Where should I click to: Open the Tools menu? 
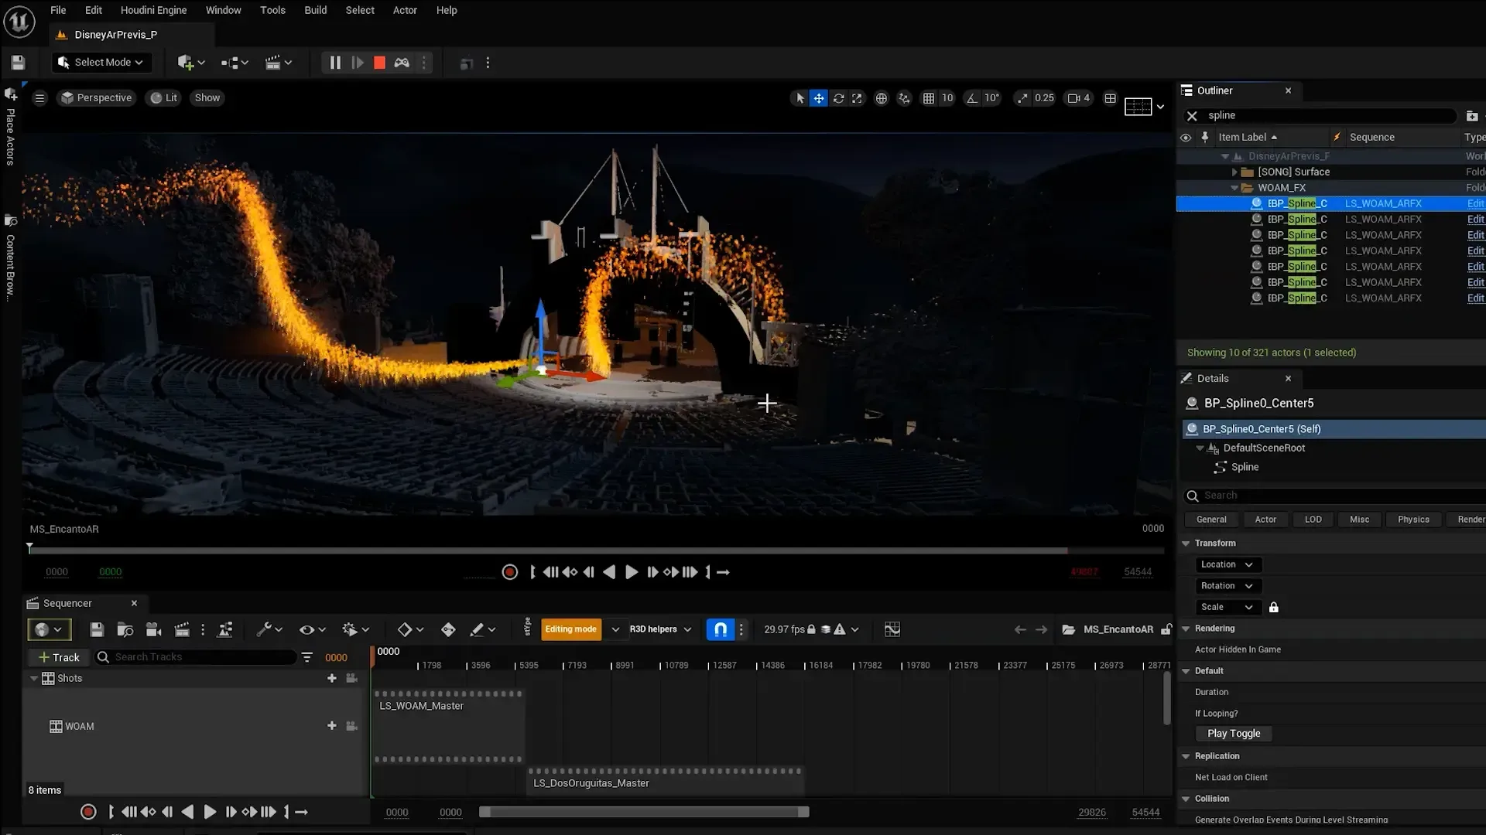[x=272, y=10]
